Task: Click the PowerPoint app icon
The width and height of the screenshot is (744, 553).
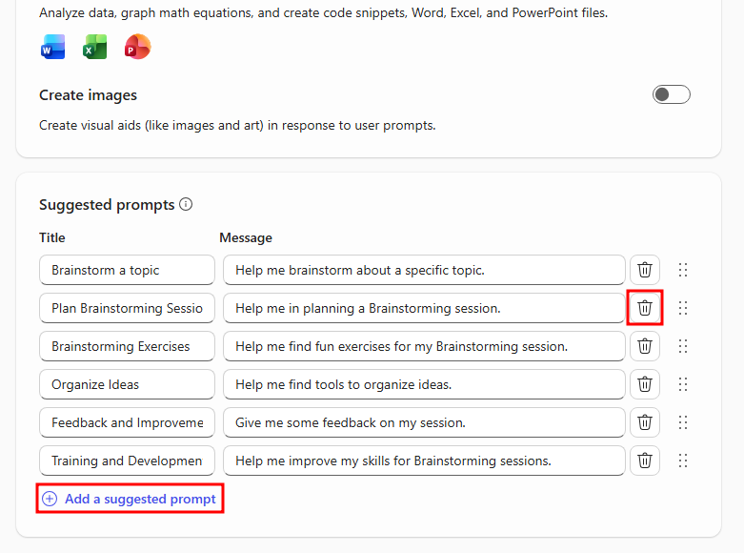Action: 137,47
